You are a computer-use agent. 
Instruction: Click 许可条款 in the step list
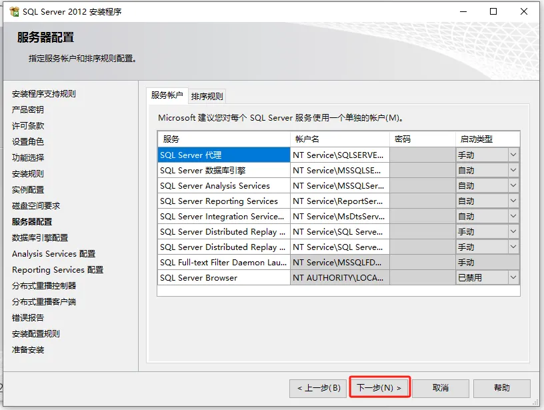click(28, 125)
